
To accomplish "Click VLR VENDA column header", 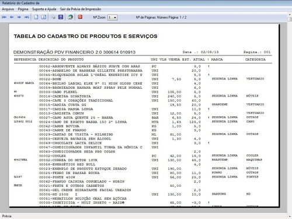I will pyautogui.click(x=170, y=60).
